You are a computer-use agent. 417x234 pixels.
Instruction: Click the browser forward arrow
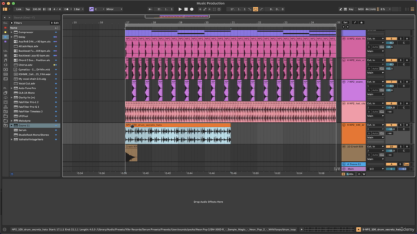coord(10,18)
